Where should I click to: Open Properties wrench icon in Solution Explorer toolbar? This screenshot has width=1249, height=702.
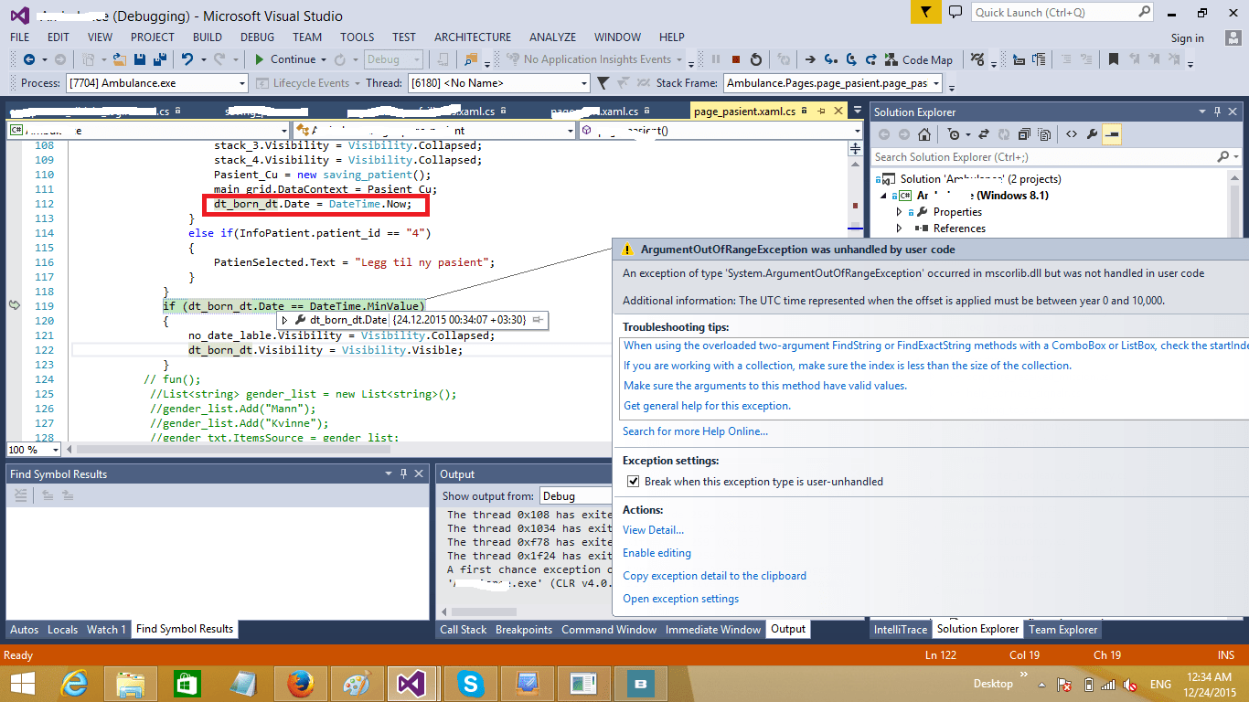click(1092, 134)
